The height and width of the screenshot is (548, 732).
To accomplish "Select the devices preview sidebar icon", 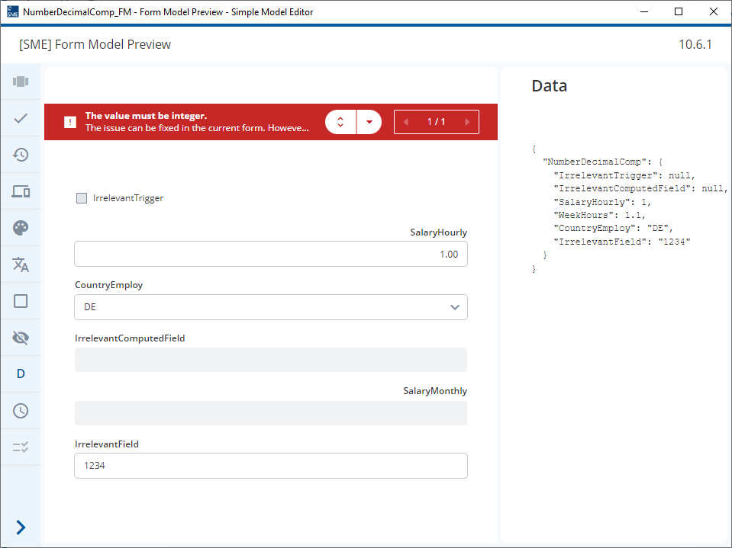I will tap(21, 191).
